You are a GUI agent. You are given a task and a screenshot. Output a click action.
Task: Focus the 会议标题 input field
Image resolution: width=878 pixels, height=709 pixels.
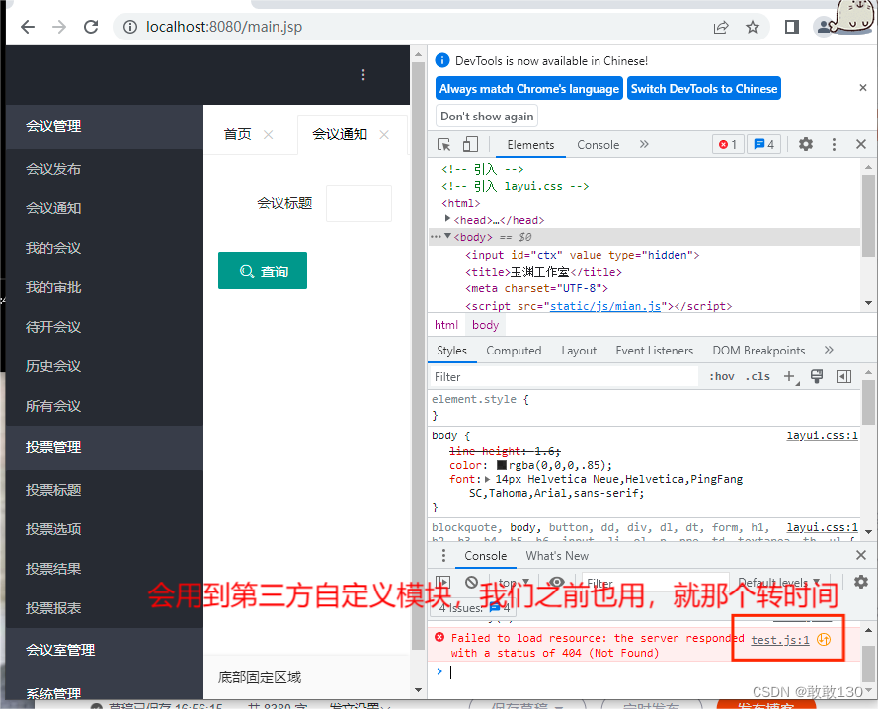pos(359,203)
